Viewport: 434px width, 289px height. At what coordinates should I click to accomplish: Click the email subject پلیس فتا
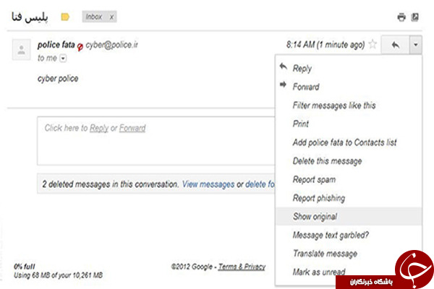coord(30,17)
